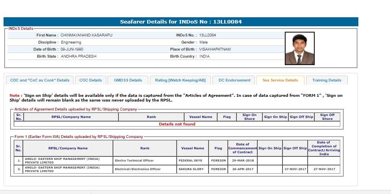Click the Sign Off Shore column header
Viewport: 391px width, 194px height.
(x=327, y=117)
